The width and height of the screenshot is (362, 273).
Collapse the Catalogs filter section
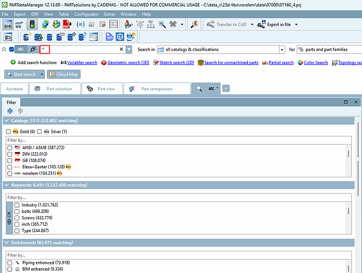(6, 121)
